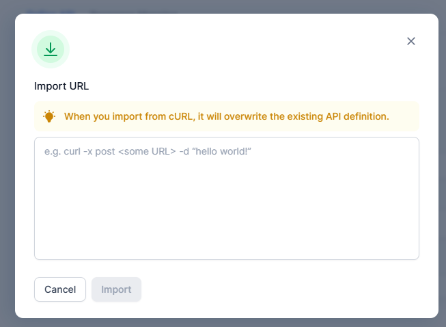Click the empty lower area of the text box
The image size is (446, 327).
pos(227,216)
